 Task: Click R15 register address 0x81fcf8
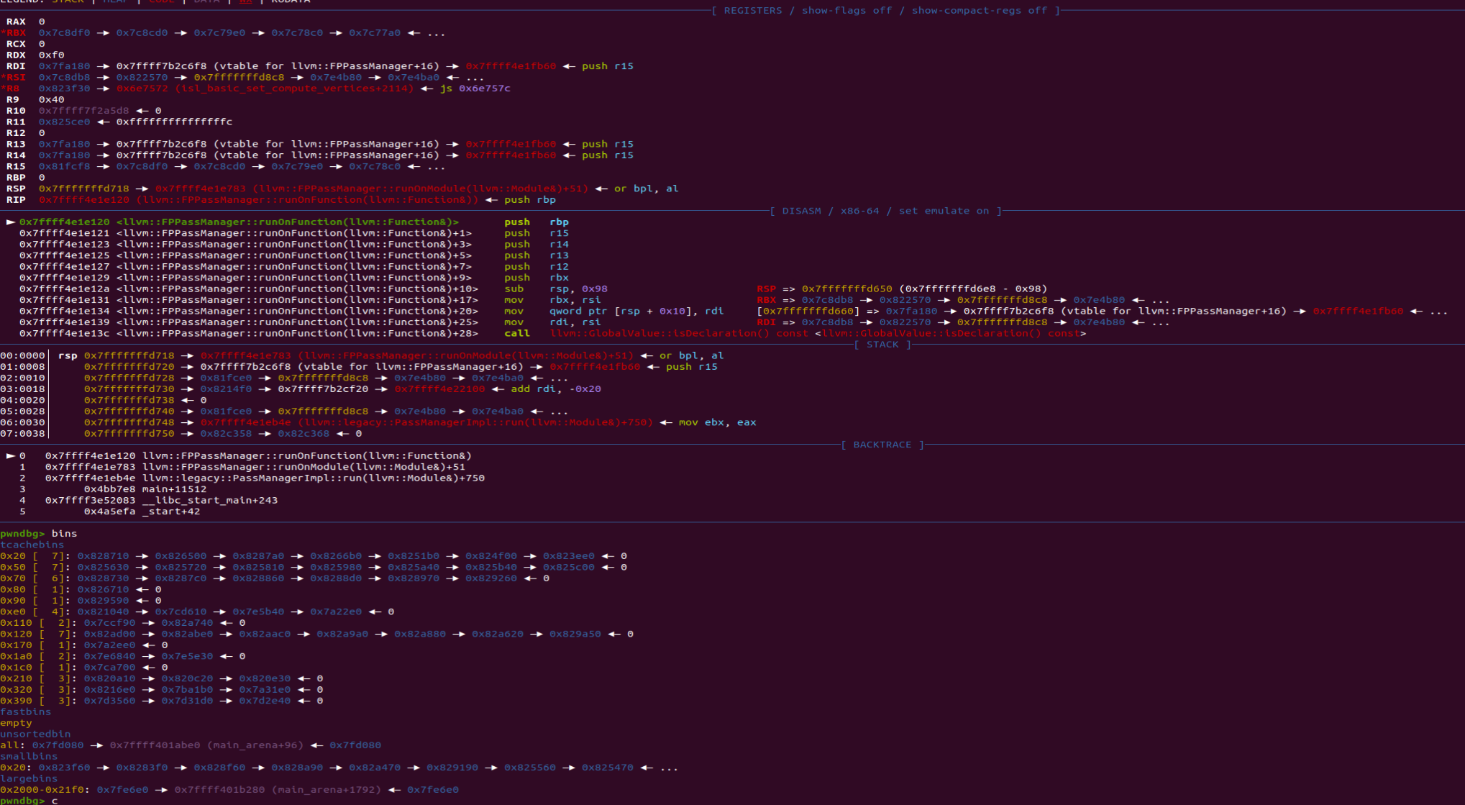coord(65,167)
